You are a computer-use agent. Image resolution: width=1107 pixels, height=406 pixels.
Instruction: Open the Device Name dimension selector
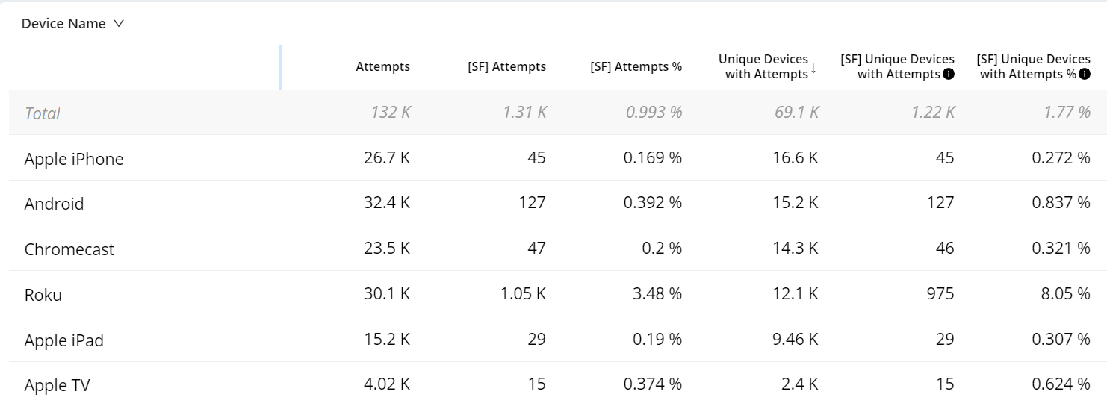72,24
